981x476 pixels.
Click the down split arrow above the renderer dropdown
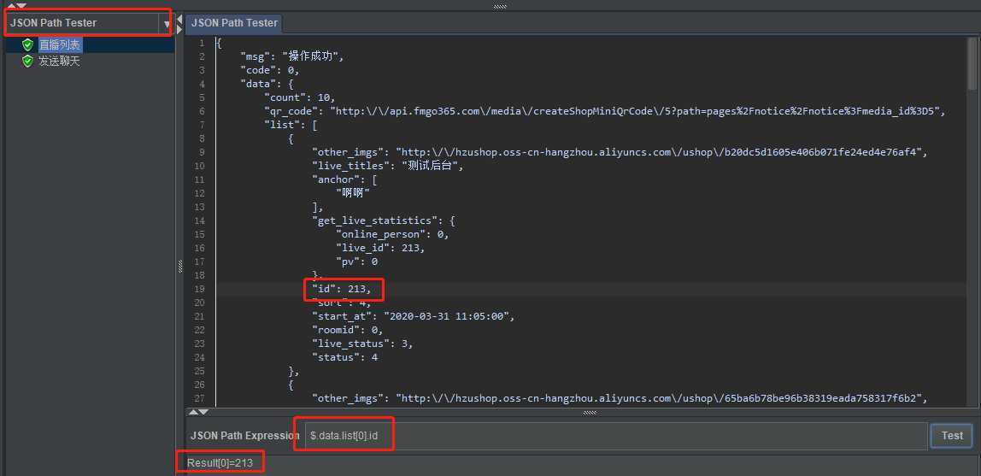pos(22,6)
